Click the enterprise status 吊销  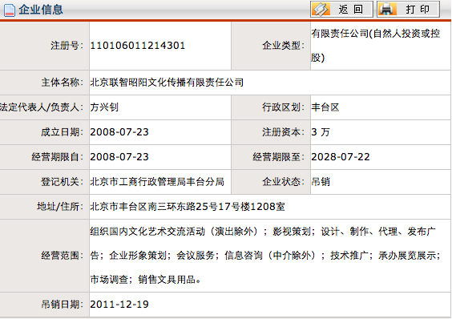coord(321,182)
